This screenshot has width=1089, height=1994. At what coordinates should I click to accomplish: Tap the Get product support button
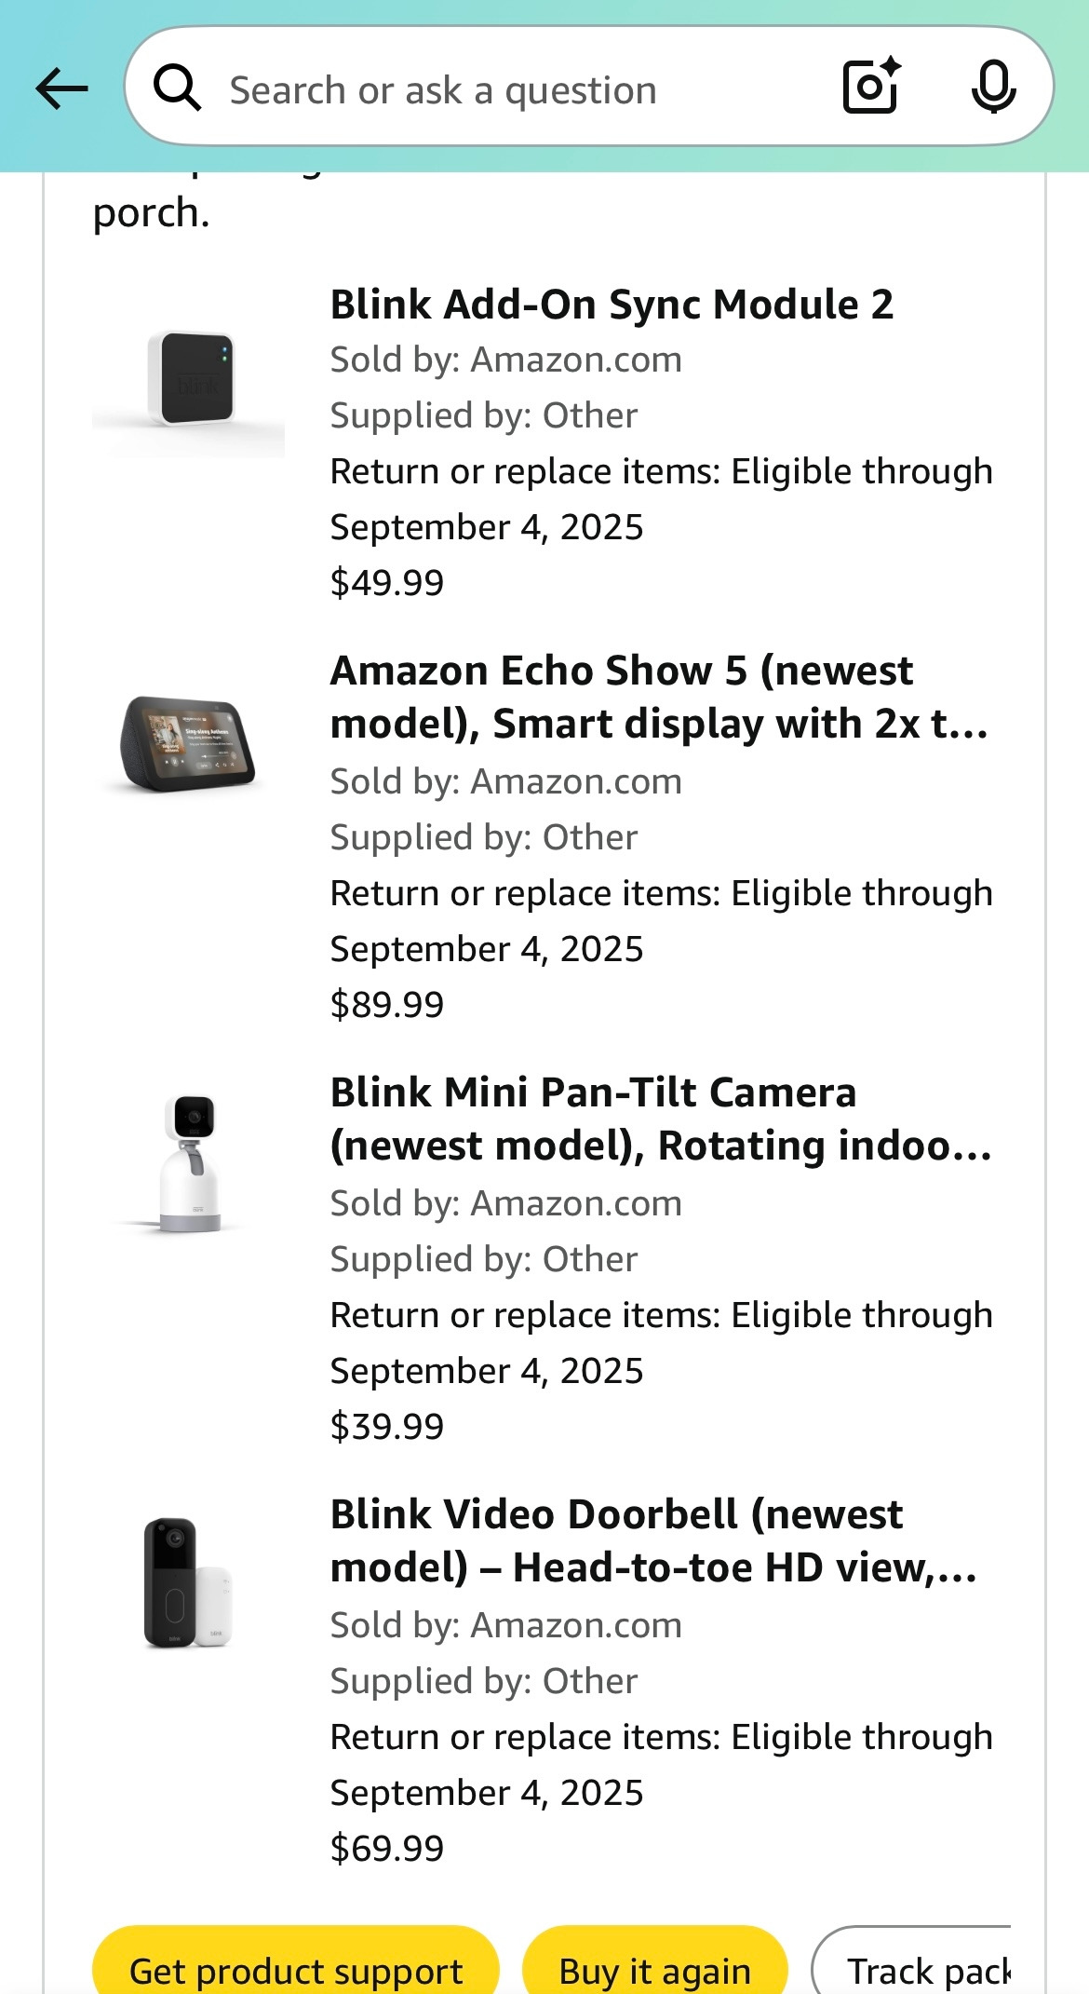tap(296, 1960)
